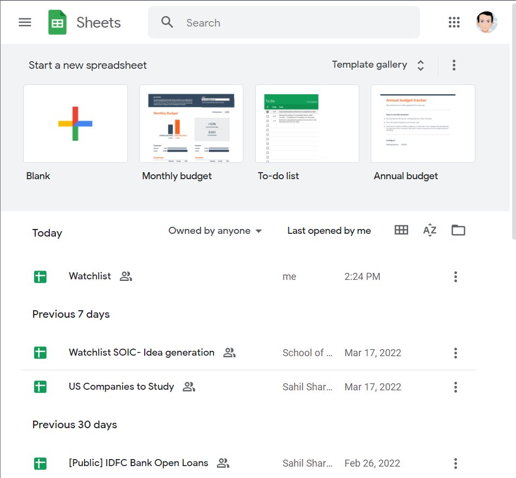Viewport: 516px width, 478px height.
Task: Click shared icon beside US Companies to Study
Action: (x=189, y=387)
